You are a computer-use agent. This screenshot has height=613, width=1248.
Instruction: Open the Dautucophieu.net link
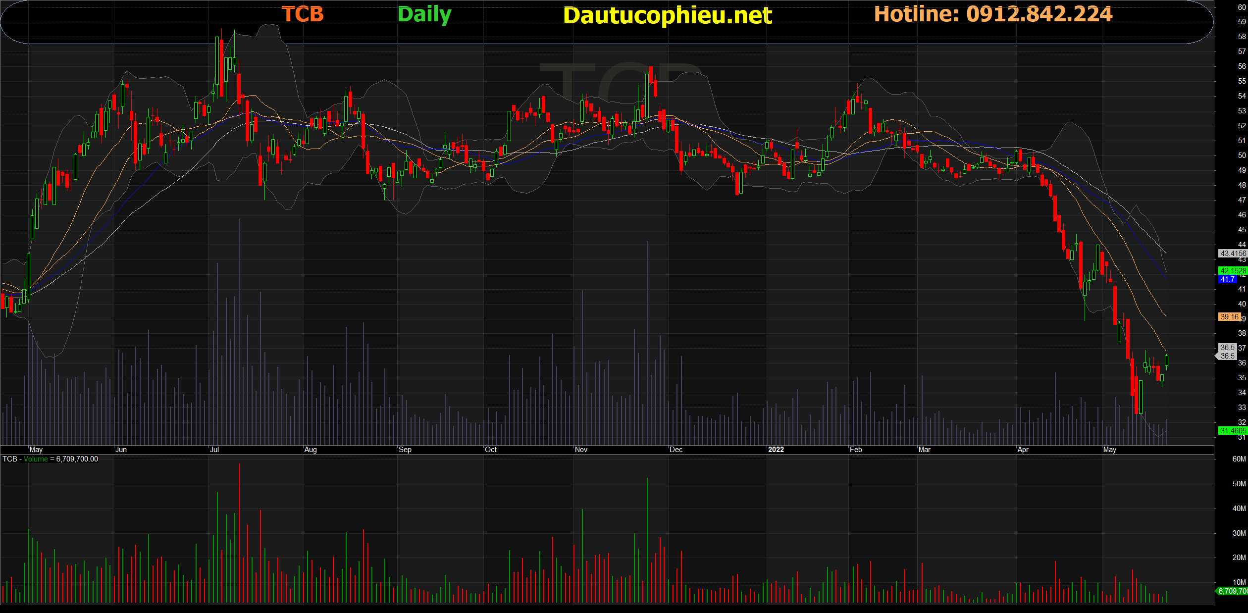(667, 15)
